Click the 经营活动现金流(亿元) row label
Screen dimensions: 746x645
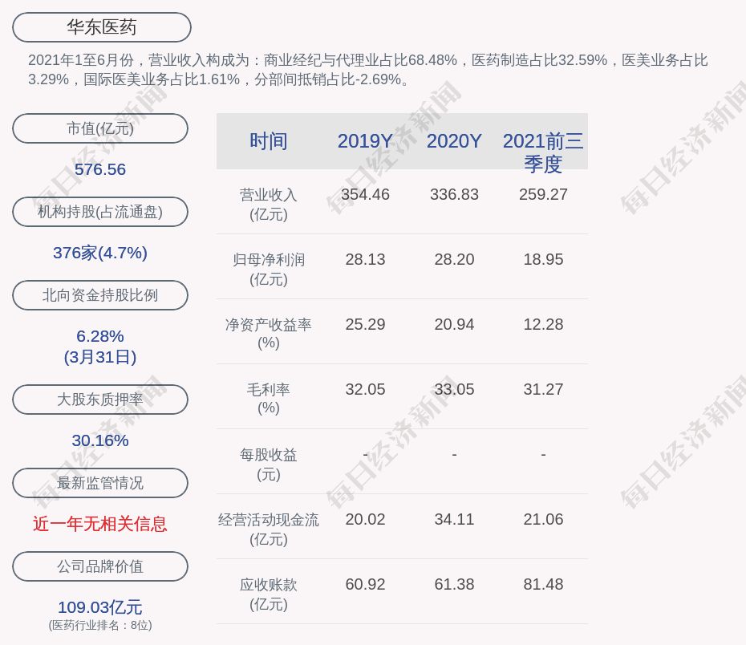pyautogui.click(x=269, y=529)
